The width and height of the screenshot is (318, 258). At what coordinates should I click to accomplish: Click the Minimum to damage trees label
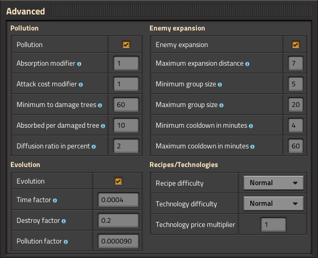pos(56,105)
